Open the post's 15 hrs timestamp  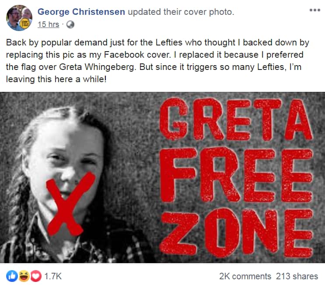pyautogui.click(x=48, y=25)
